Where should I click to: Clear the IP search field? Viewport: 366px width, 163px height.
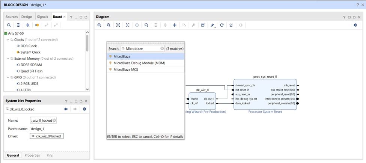[162, 48]
